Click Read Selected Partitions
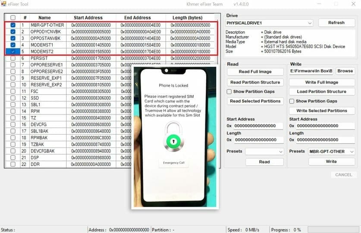 [255, 101]
